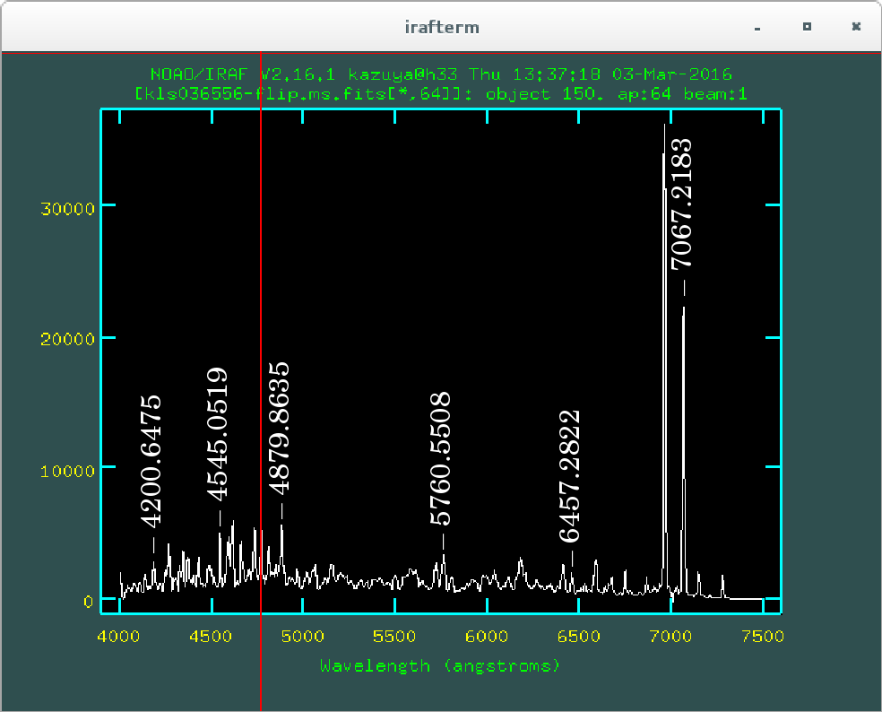The width and height of the screenshot is (882, 712).
Task: Click the NOAO/IRAF version header line
Action: (x=442, y=74)
